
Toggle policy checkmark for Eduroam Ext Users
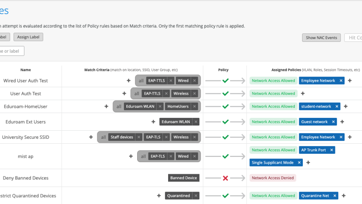[x=225, y=122]
